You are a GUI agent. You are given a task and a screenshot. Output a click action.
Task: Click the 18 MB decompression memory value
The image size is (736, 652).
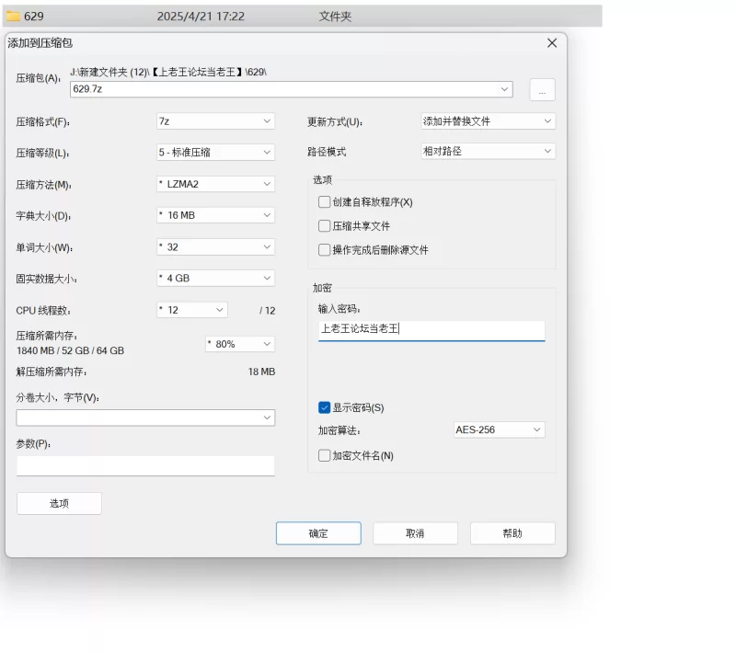tap(261, 372)
